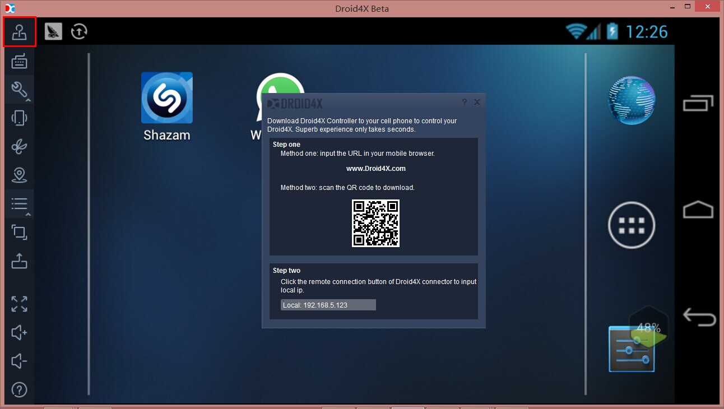724x409 pixels.
Task: Raise volume with the speaker plus icon
Action: (20, 332)
